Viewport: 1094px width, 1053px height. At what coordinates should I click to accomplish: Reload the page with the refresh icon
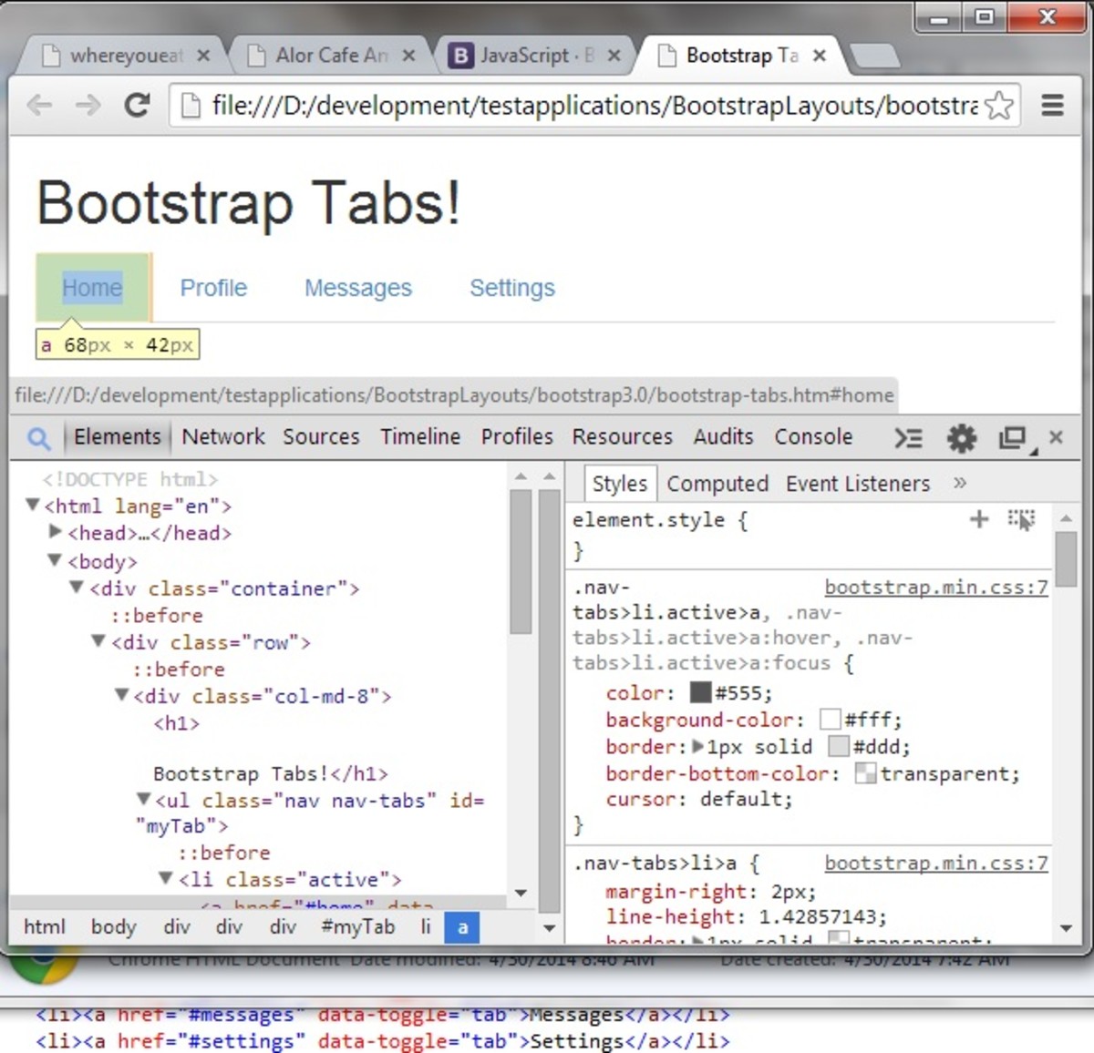pyautogui.click(x=137, y=105)
